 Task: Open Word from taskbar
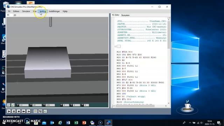(x=68, y=123)
